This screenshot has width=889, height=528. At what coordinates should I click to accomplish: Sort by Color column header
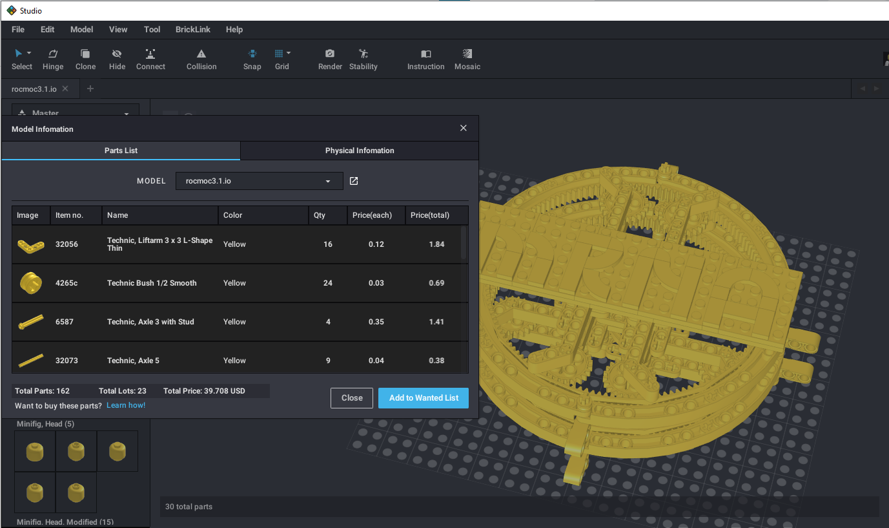(x=263, y=215)
